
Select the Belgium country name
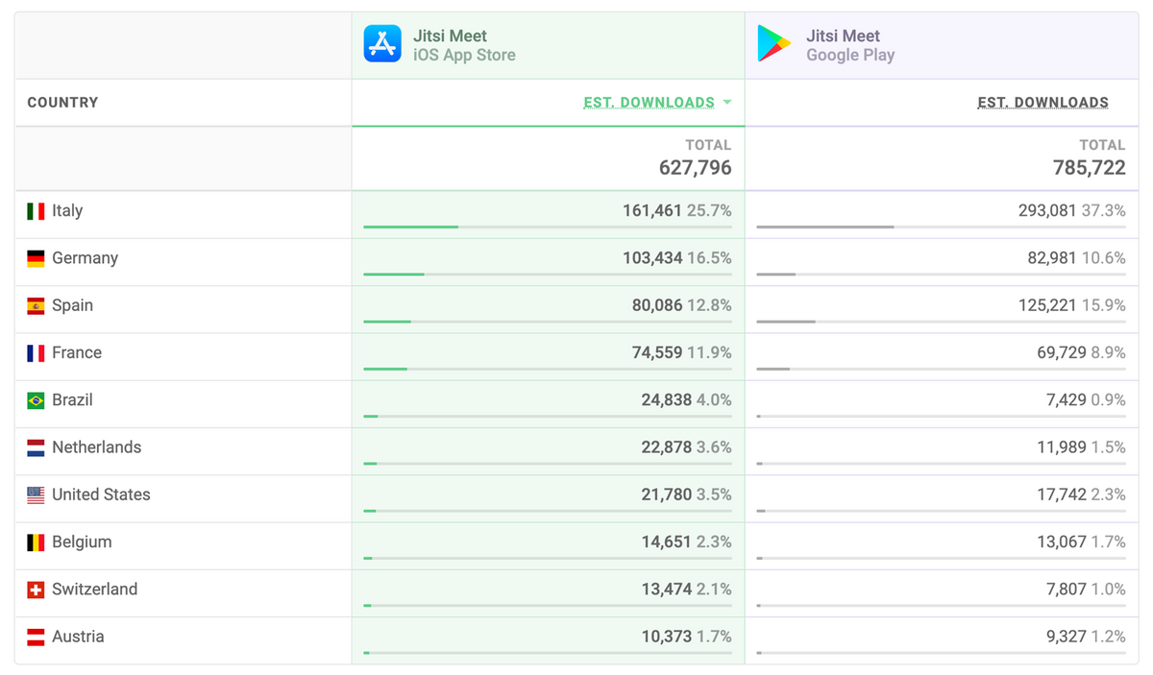point(83,542)
